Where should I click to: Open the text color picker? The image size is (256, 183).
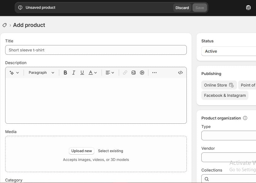[92, 73]
